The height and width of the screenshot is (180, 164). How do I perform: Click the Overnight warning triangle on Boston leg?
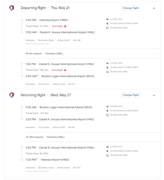click(x=65, y=70)
